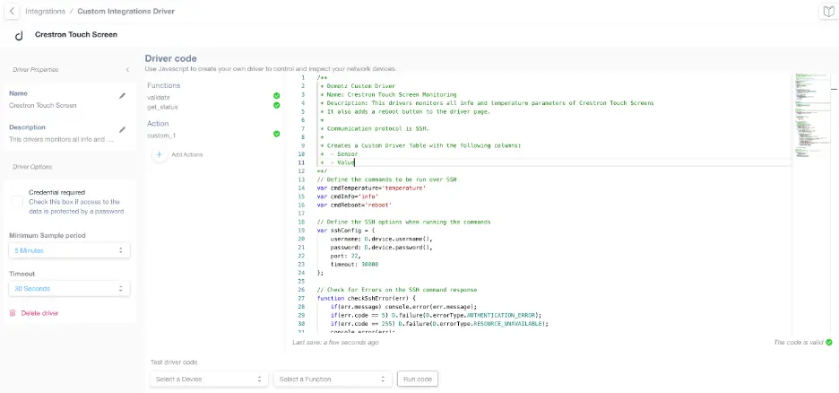Click line 27 function checkSshError
Image resolution: width=839 pixels, height=393 pixels.
(x=366, y=298)
